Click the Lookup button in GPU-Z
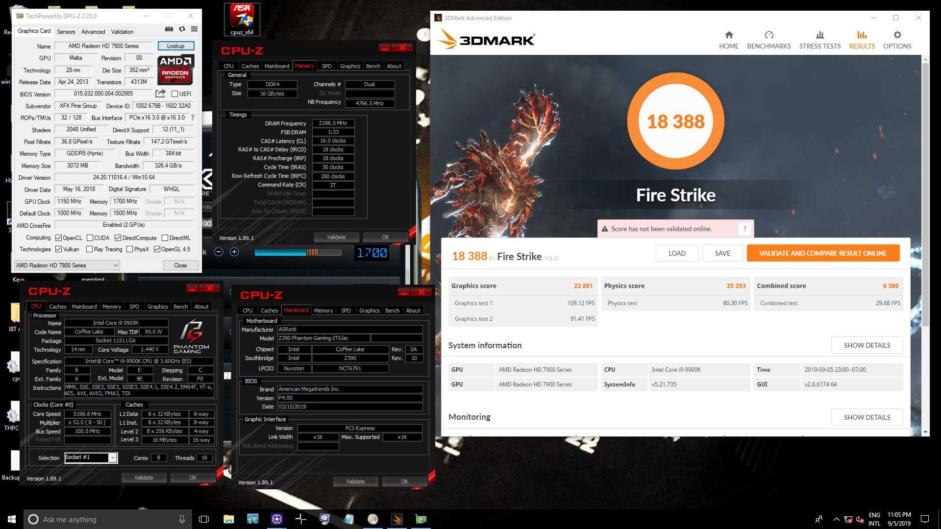 click(x=176, y=46)
